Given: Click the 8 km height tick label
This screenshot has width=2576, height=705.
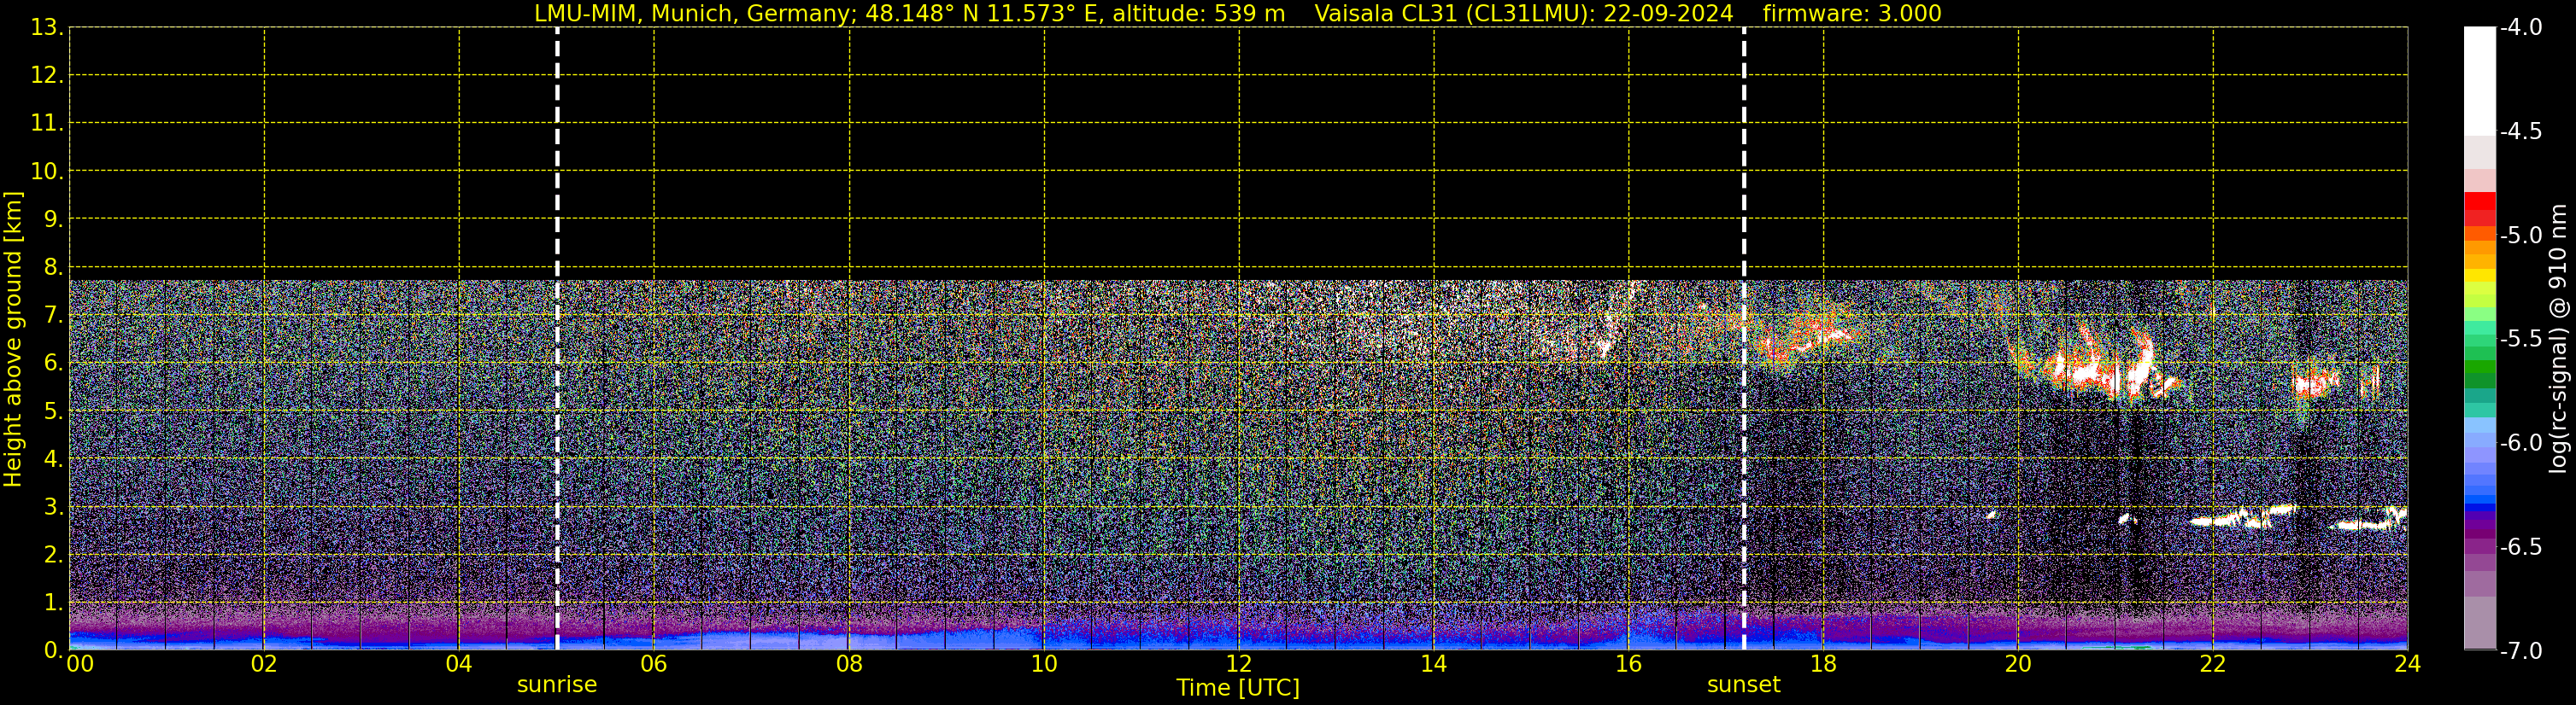Looking at the screenshot, I should (x=52, y=268).
